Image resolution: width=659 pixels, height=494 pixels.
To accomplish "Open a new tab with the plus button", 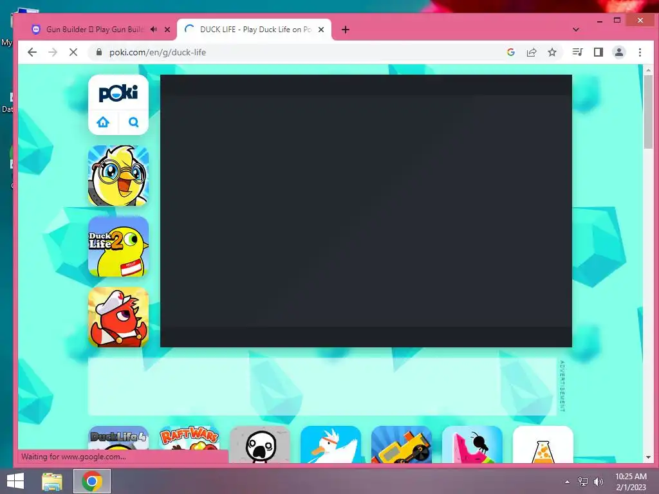I will [x=346, y=30].
